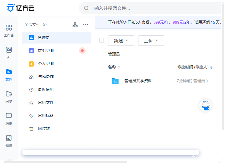Select 管理员 in the file tree
The image size is (225, 164).
coord(56,38)
